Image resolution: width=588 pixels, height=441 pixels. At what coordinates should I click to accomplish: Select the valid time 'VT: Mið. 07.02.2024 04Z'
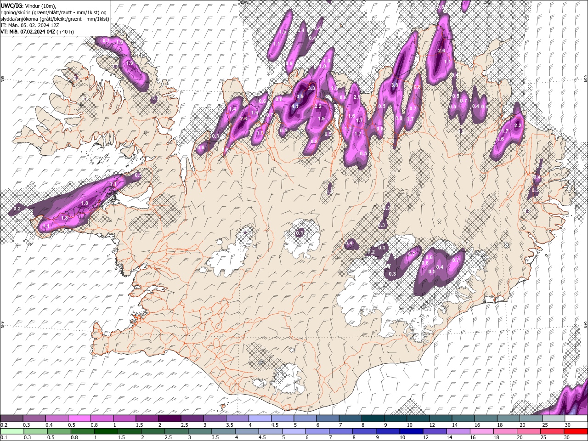click(28, 32)
